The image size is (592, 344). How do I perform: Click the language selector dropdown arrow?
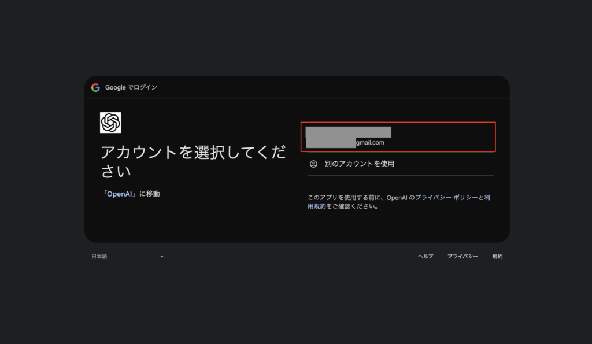coord(162,257)
